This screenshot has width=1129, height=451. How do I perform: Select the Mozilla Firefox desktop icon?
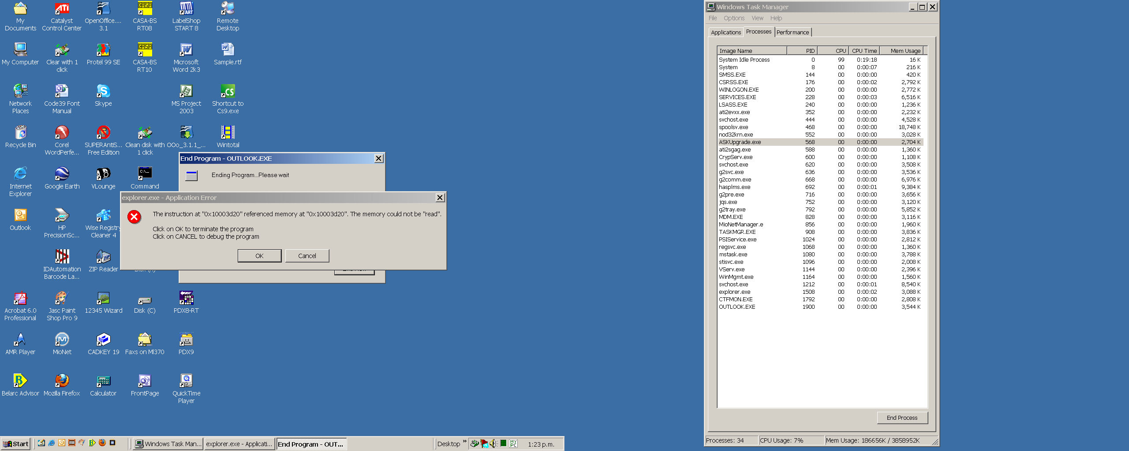[62, 385]
